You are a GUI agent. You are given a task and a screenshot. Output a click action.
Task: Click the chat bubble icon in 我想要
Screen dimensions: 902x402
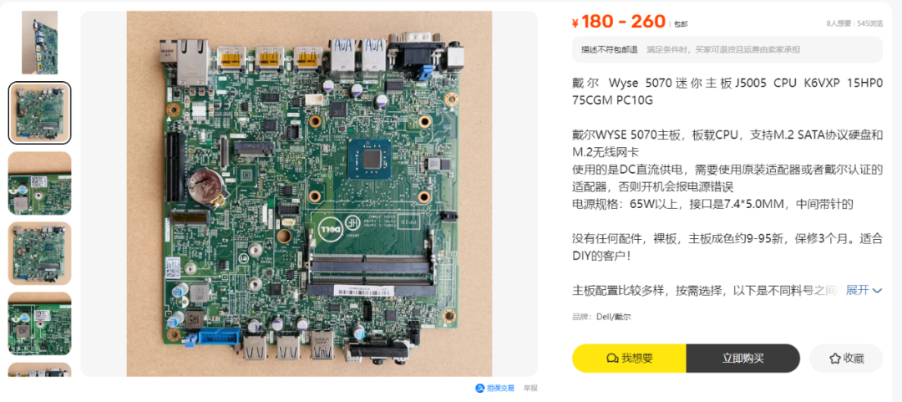coord(612,359)
